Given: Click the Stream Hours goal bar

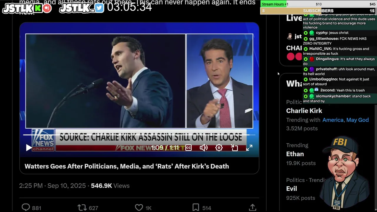Looking at the screenshot, I should 318,4.
